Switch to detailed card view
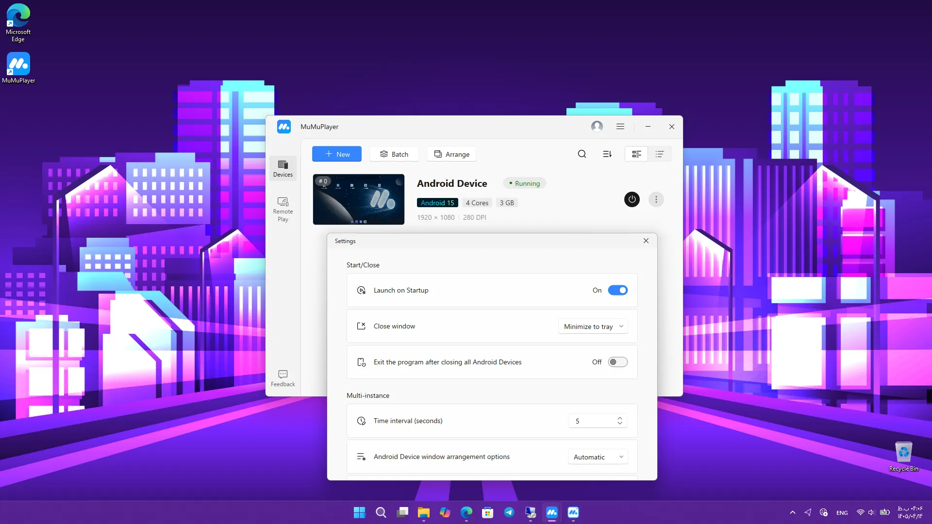932x524 pixels. pyautogui.click(x=636, y=154)
